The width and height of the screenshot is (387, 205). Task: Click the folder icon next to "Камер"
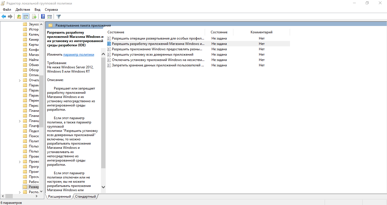coord(25,40)
